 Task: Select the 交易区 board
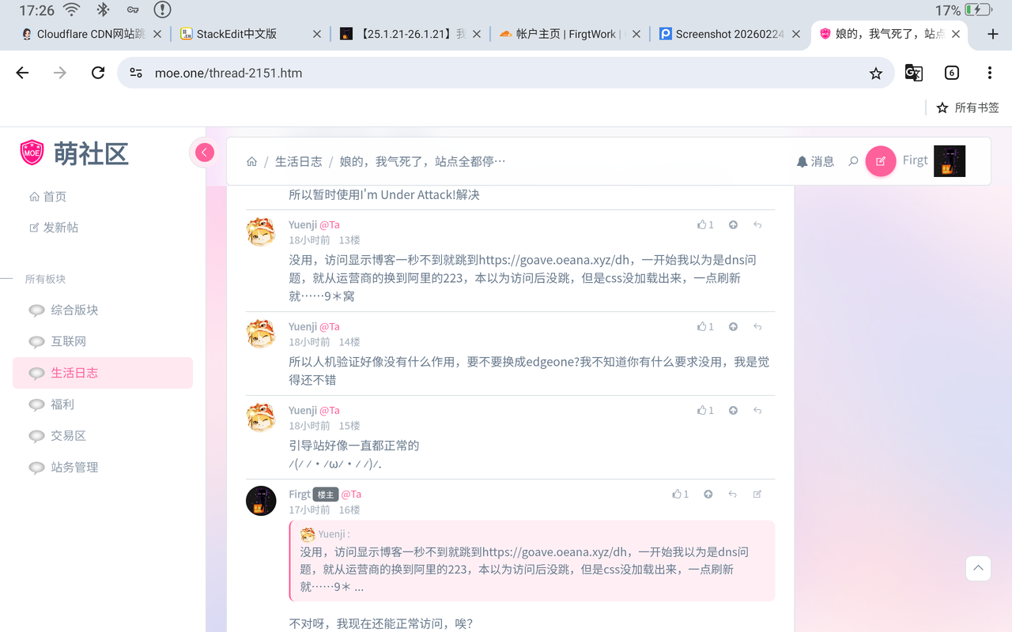(103, 436)
